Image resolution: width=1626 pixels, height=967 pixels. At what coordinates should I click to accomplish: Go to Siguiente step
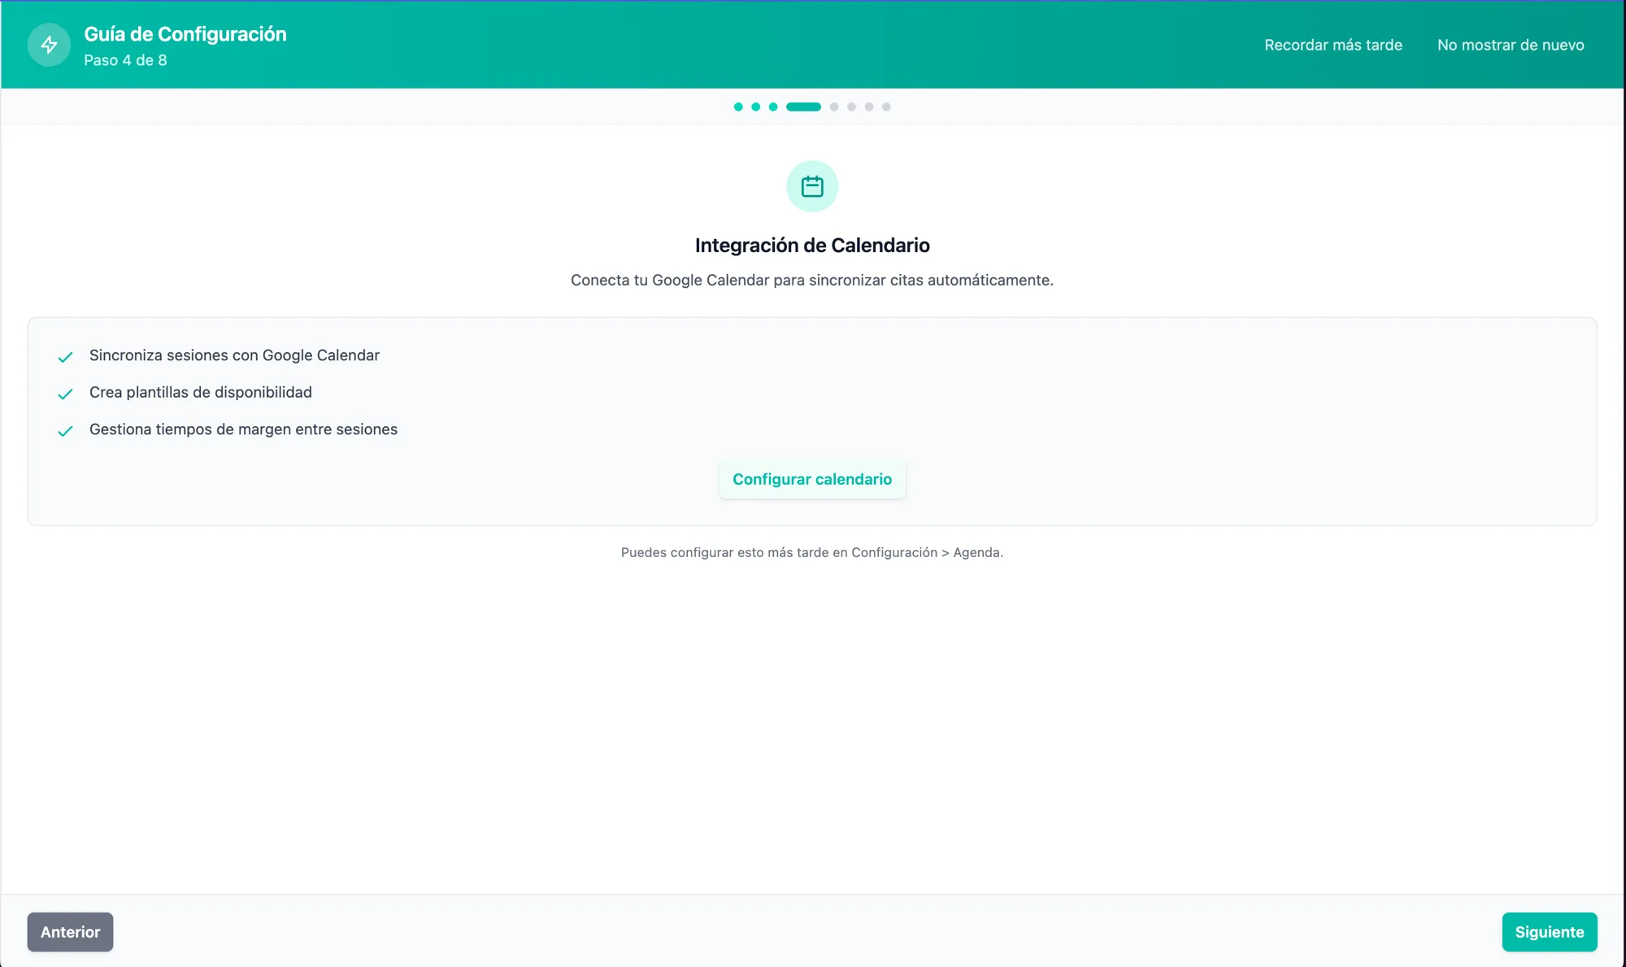coord(1550,932)
